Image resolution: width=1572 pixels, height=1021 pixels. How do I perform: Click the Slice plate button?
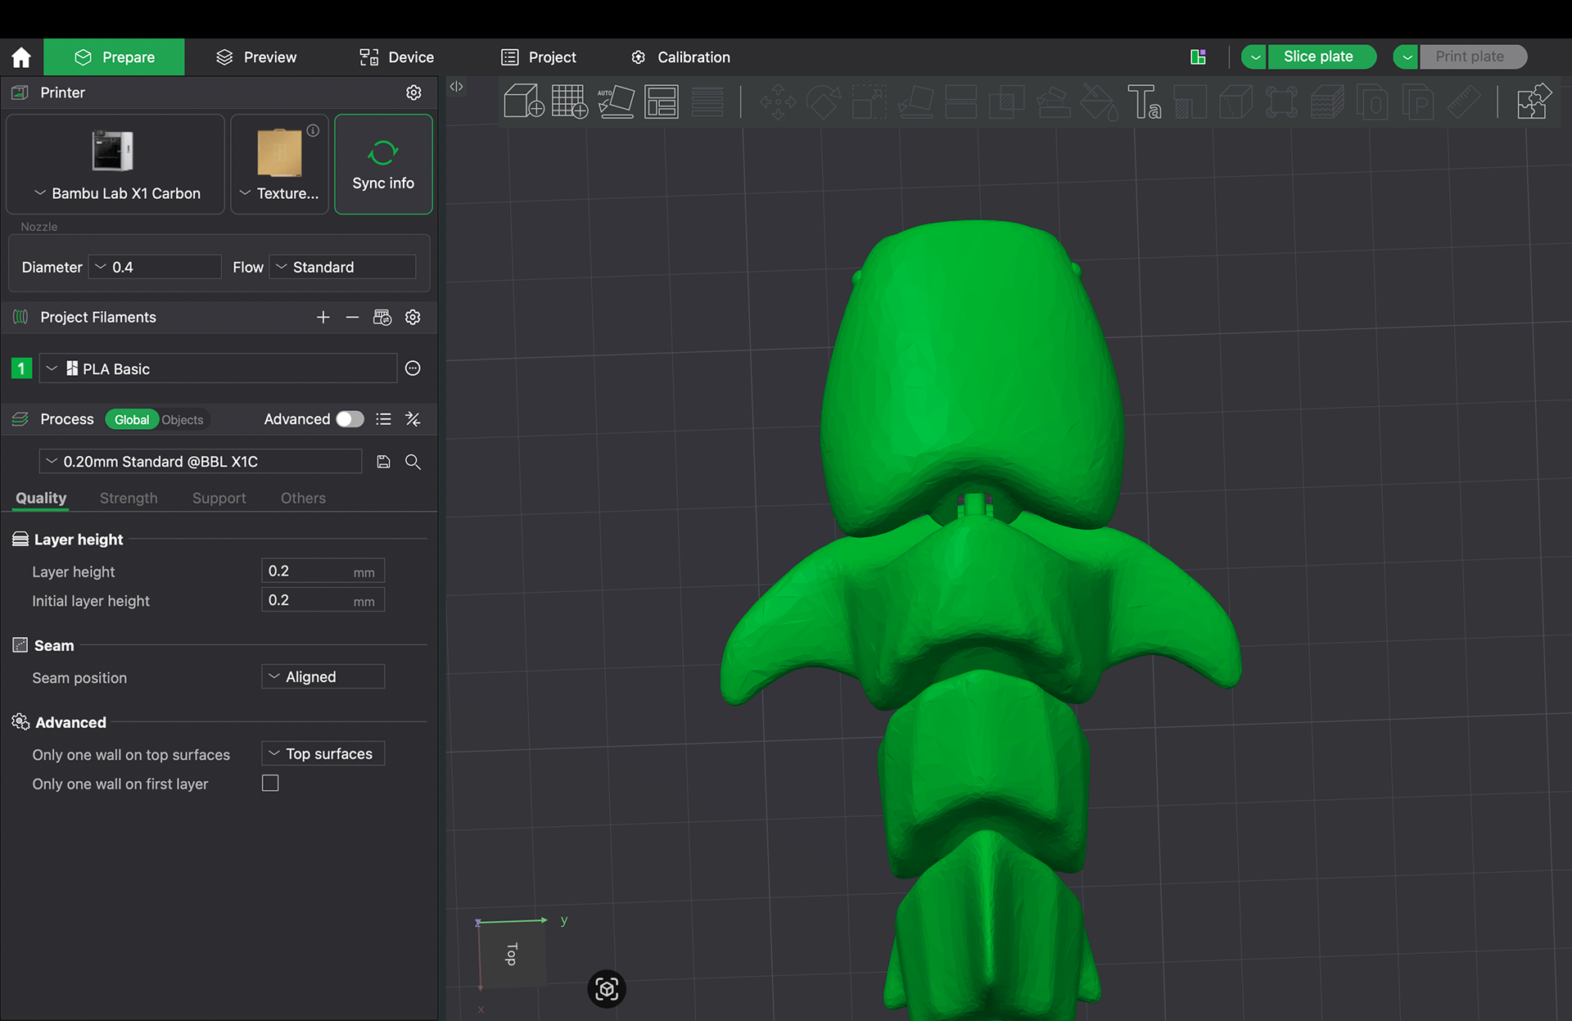[x=1321, y=57]
